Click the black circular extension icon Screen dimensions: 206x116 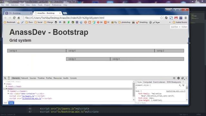(x=166, y=18)
